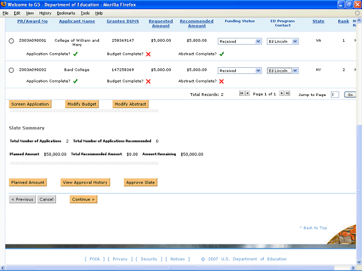Image resolution: width=362 pixels, height=271 pixels.
Task: Open the FOIA footer link
Action: tap(94, 259)
